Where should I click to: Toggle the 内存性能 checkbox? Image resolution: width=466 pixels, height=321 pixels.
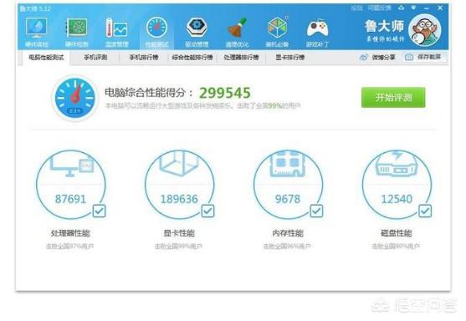pos(316,211)
